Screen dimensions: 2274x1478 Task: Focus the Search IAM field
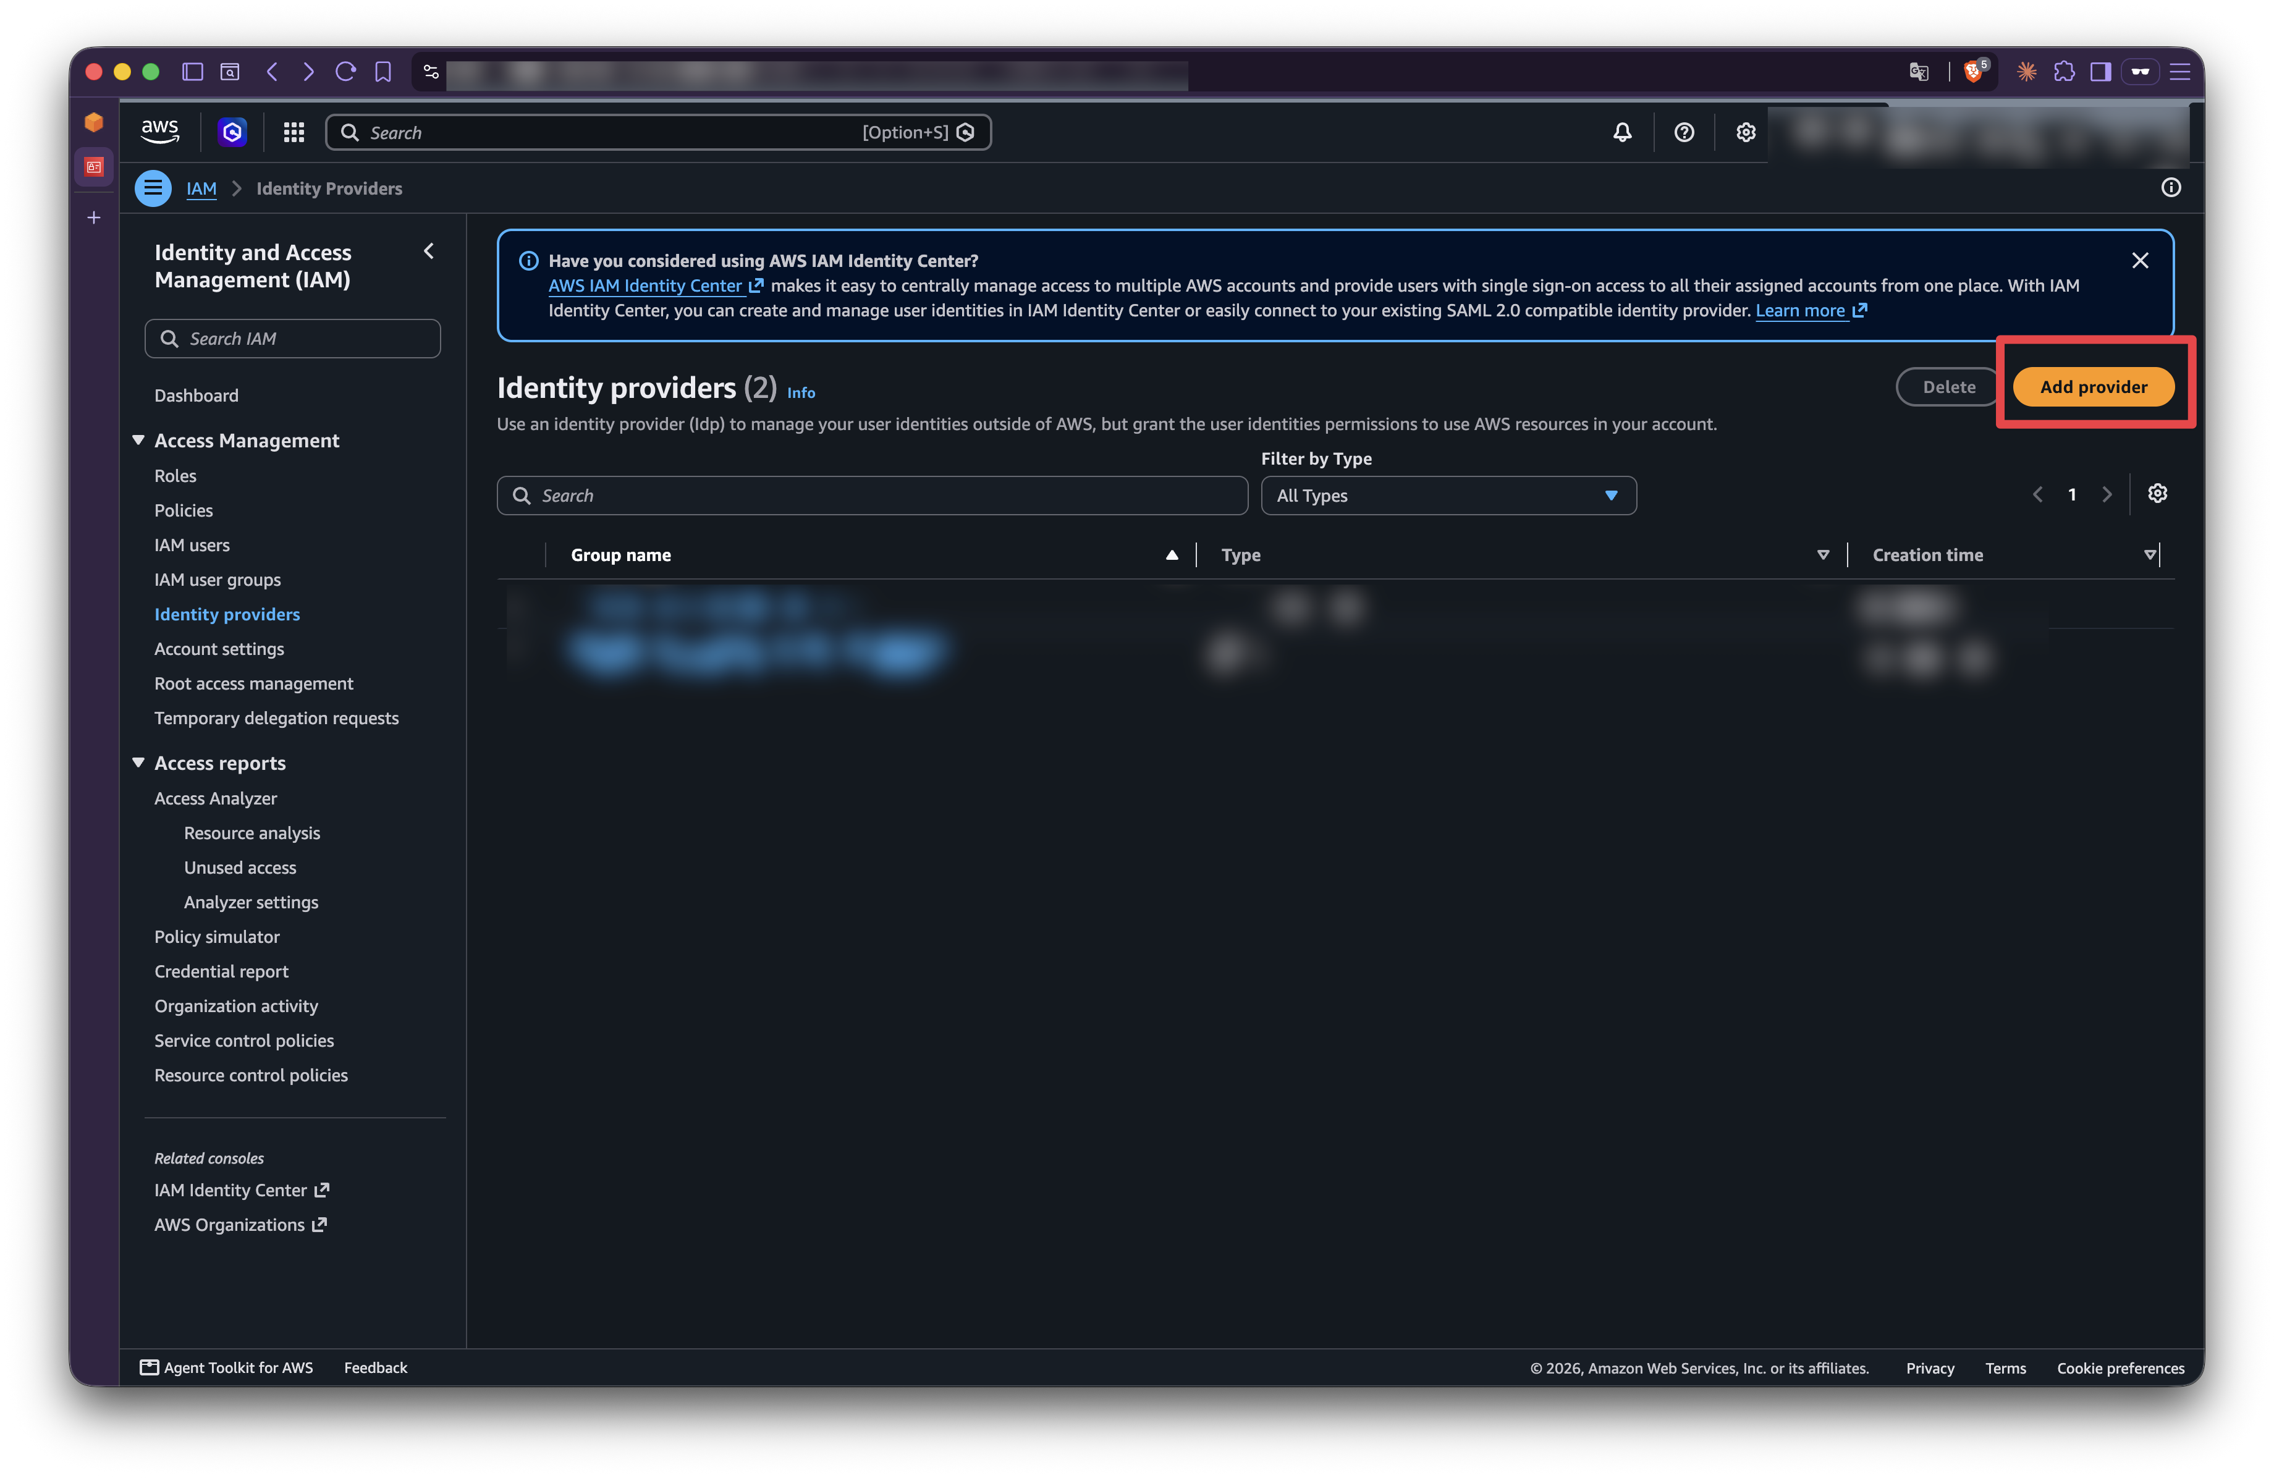click(292, 338)
